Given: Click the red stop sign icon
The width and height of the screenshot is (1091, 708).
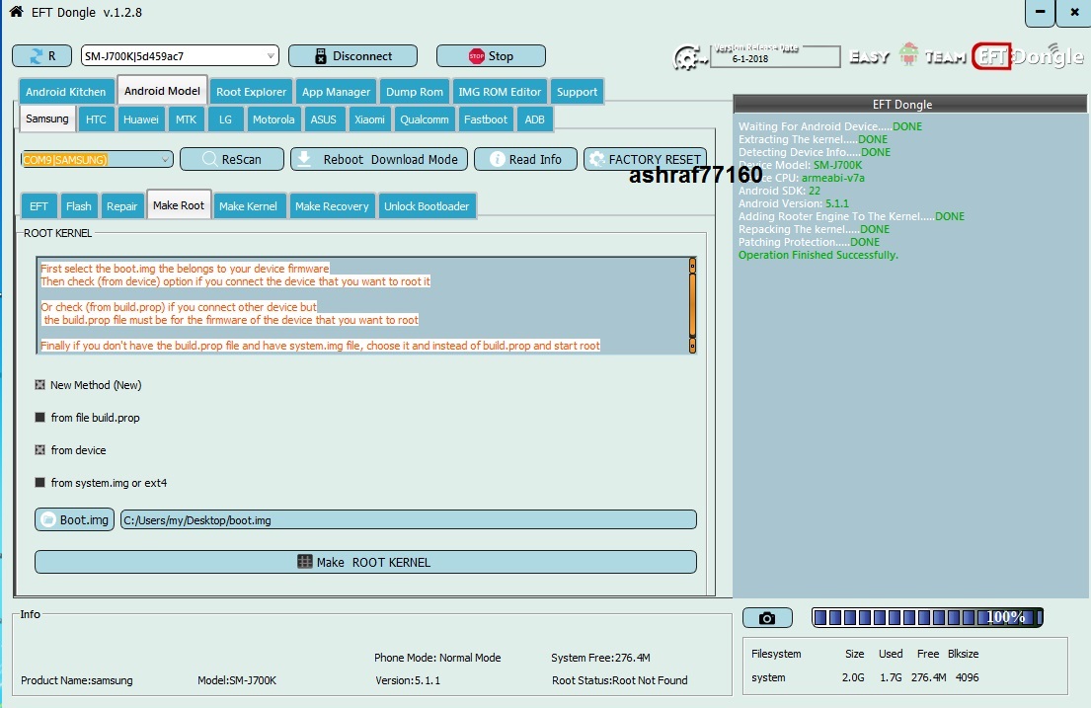Looking at the screenshot, I should click(476, 56).
